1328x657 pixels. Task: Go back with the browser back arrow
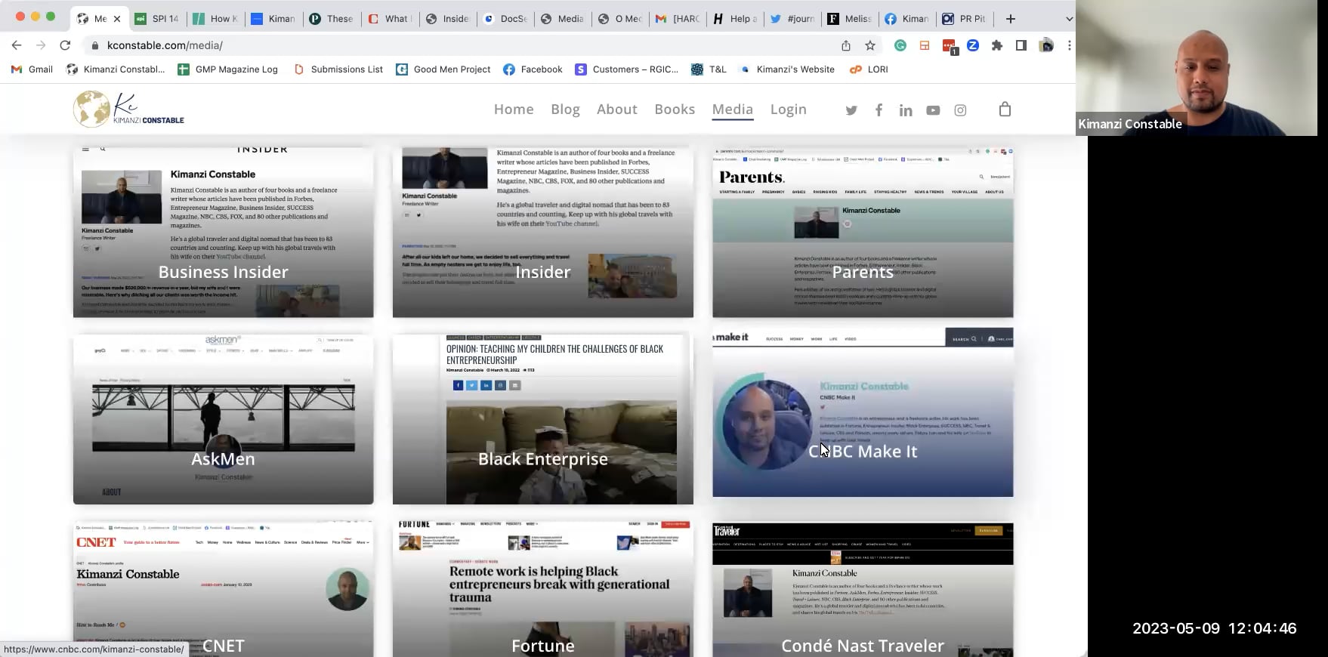coord(17,45)
